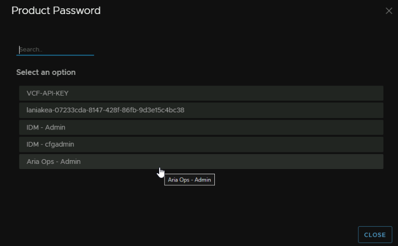
Task: Focus the Search input field
Action: tap(55, 49)
